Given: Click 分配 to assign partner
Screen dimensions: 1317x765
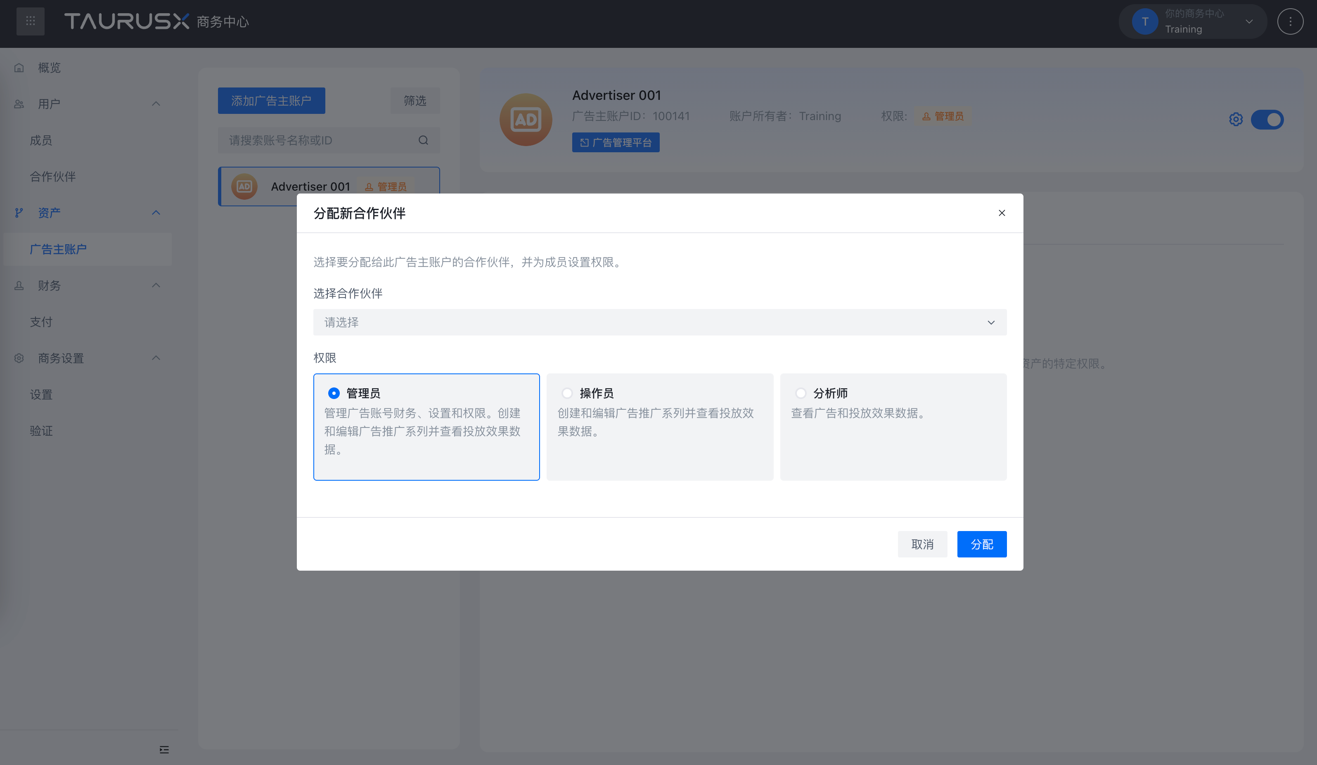Looking at the screenshot, I should pyautogui.click(x=981, y=544).
